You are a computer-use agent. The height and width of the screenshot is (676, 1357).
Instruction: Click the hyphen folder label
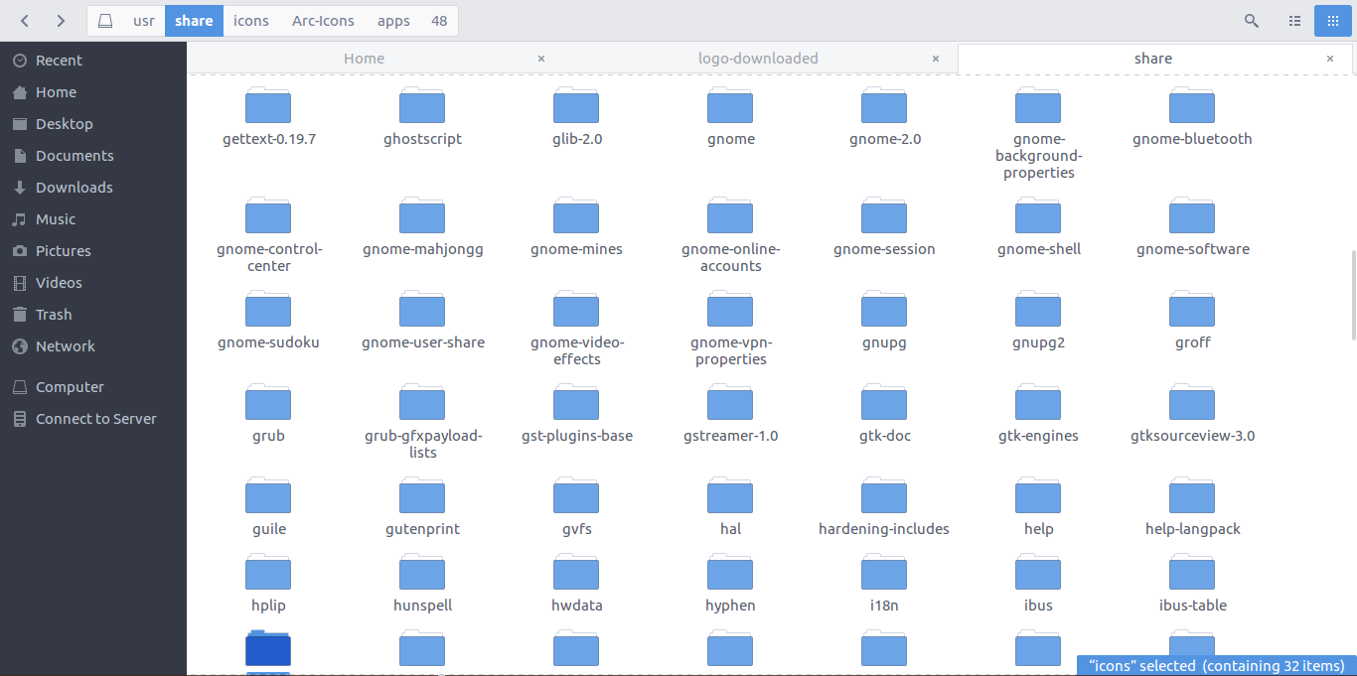730,606
